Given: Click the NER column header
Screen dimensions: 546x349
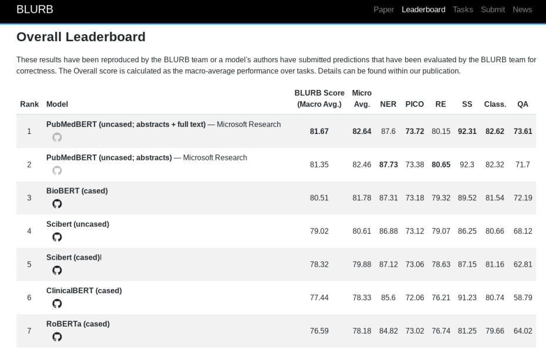Looking at the screenshot, I should point(388,104).
